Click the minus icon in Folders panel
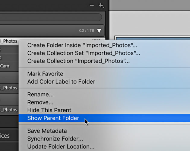Screen dimensions: 190x151 (92, 5)
